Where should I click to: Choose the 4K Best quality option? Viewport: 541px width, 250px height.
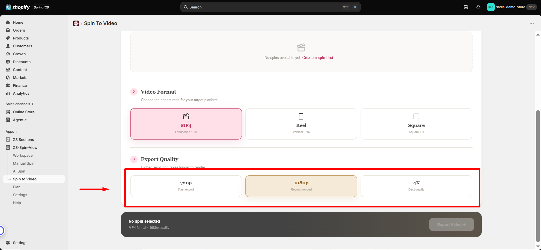[416, 186]
